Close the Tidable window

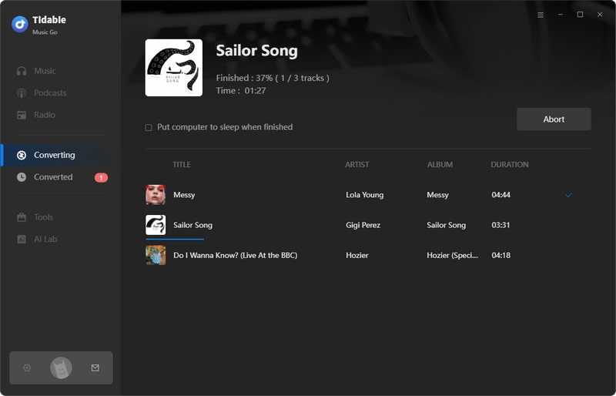tap(600, 15)
